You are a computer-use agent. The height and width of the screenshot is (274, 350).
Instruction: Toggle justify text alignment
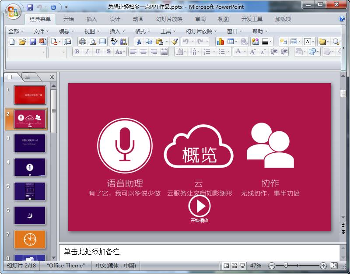(164, 52)
